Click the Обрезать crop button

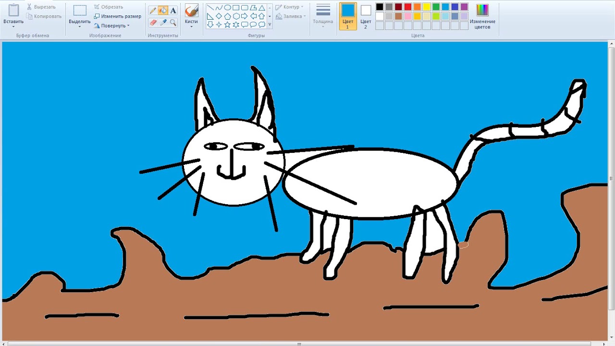coord(109,7)
